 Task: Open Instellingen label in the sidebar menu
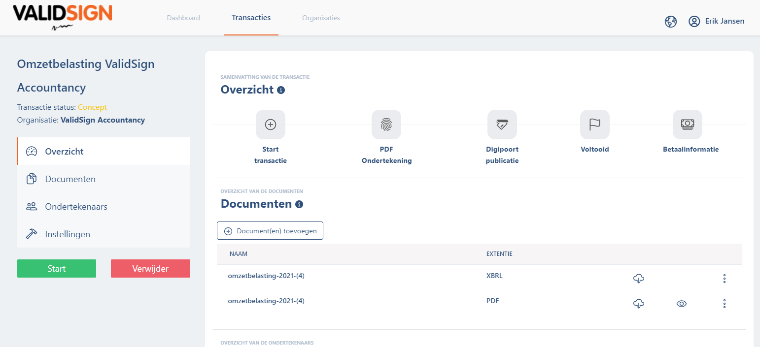pyautogui.click(x=68, y=234)
